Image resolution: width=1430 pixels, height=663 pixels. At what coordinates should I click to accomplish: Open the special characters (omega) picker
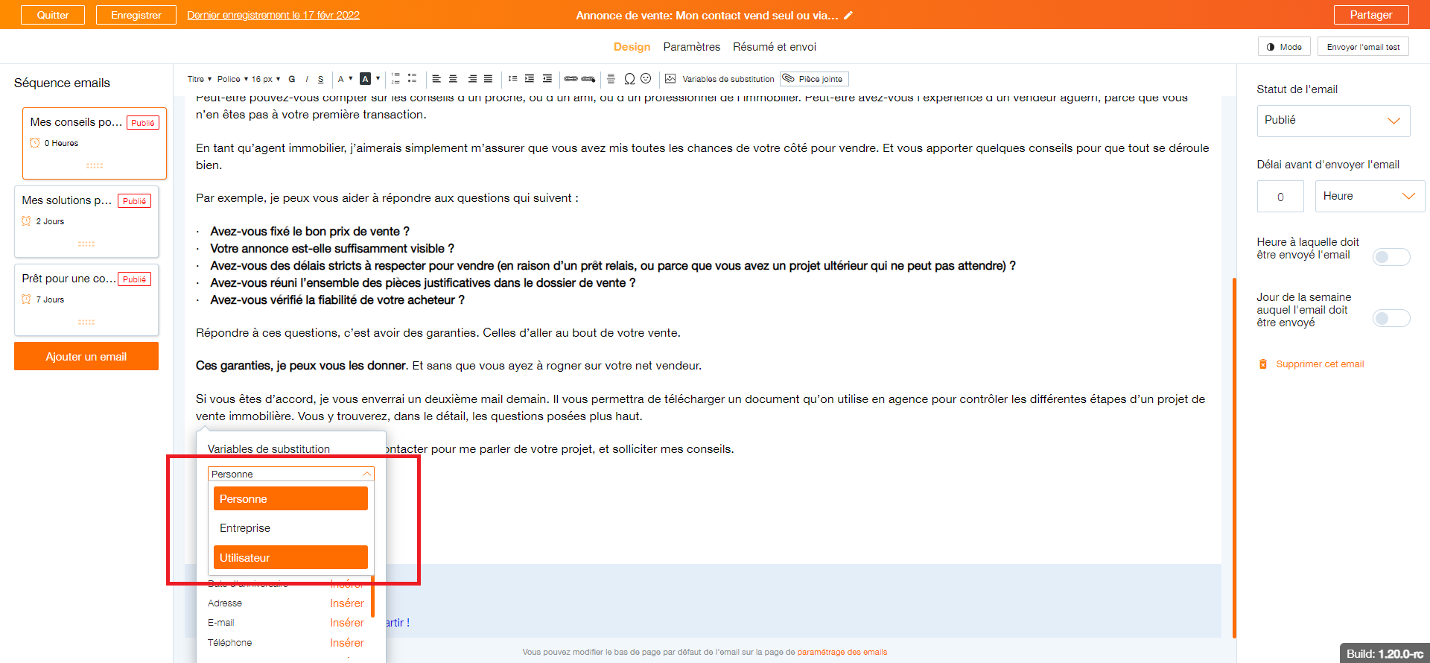pos(629,79)
